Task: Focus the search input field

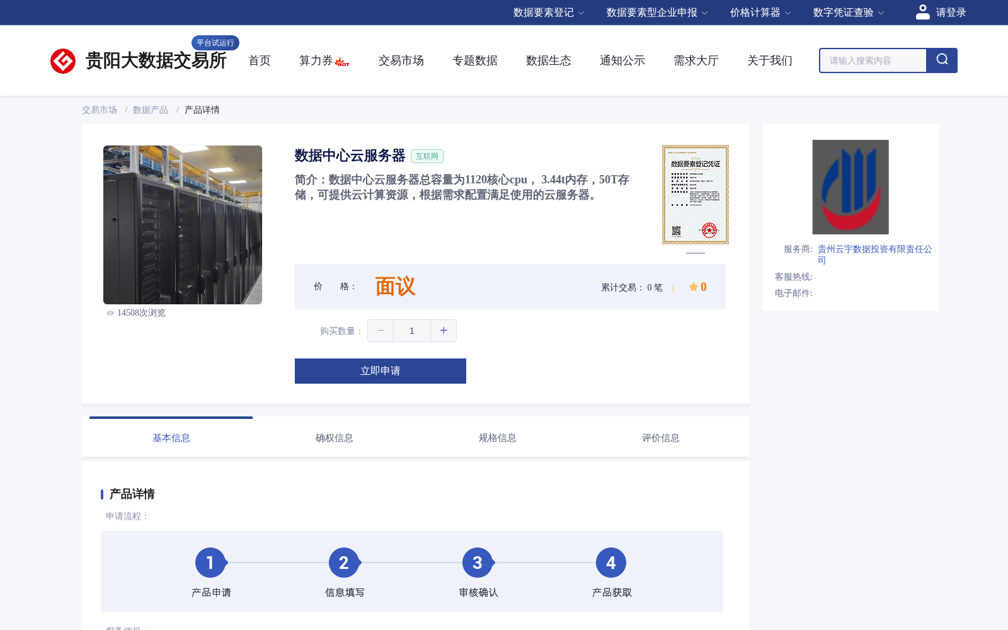Action: (873, 60)
